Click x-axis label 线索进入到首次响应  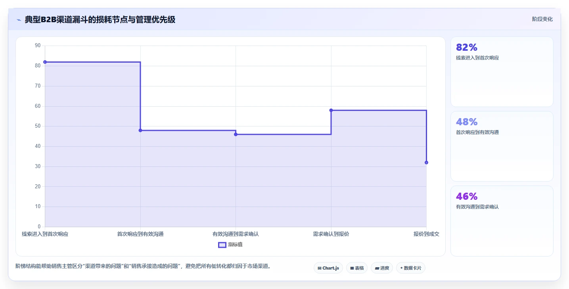pos(45,234)
